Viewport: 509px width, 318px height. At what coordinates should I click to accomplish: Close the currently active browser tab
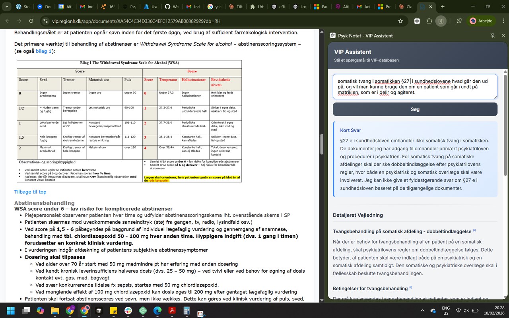coord(431,7)
